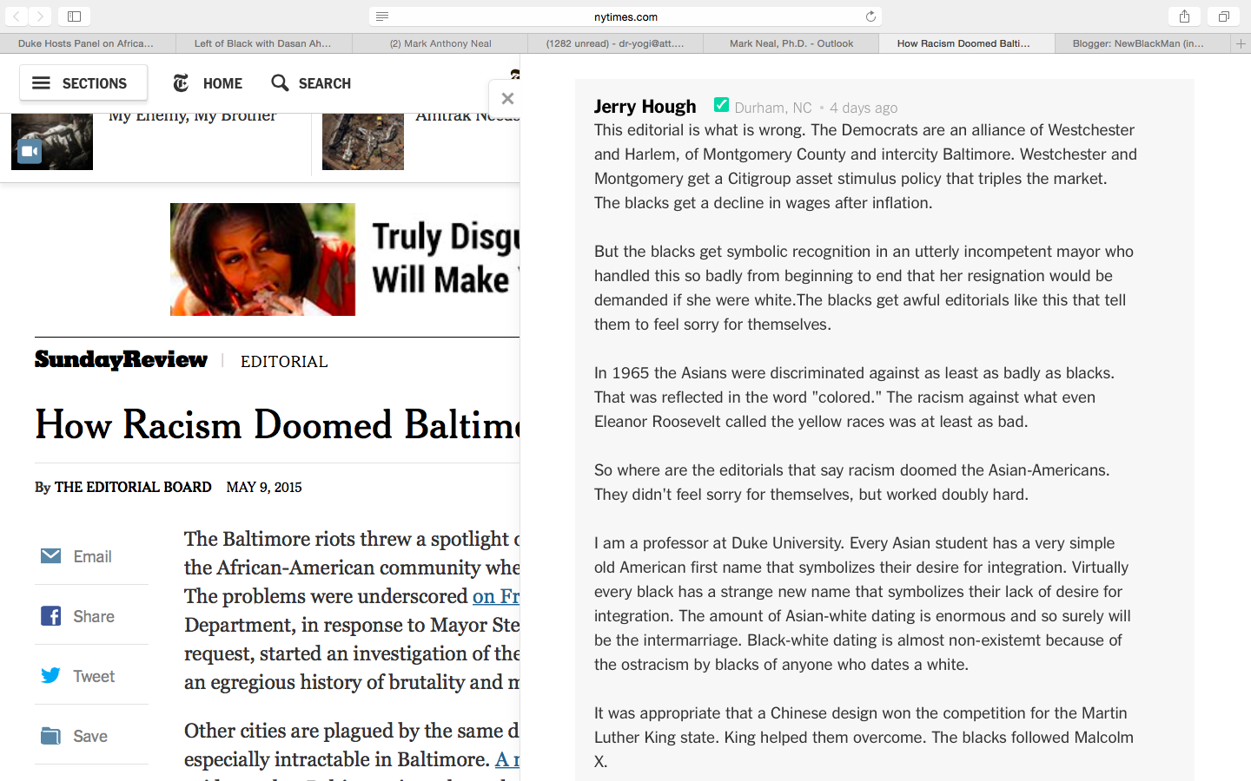The image size is (1251, 781).
Task: Click the Share label beside Facebook icon
Action: coord(94,617)
